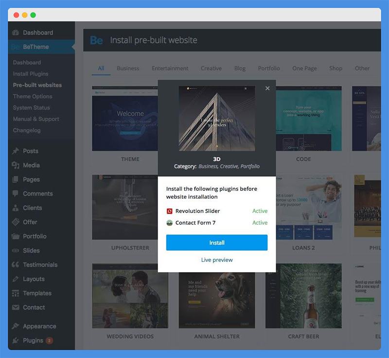
Task: Click Contact Form 7 Active status
Action: click(260, 223)
